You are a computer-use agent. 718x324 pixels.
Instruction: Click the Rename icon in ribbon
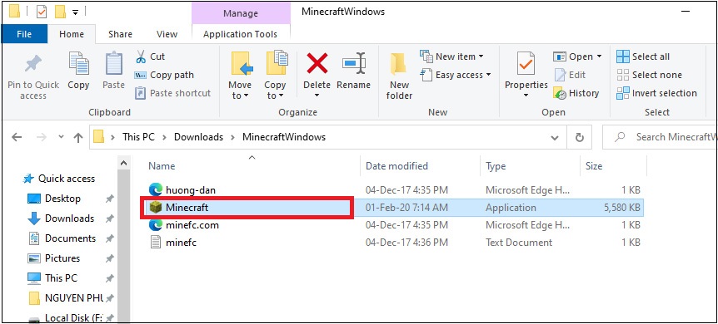click(353, 63)
